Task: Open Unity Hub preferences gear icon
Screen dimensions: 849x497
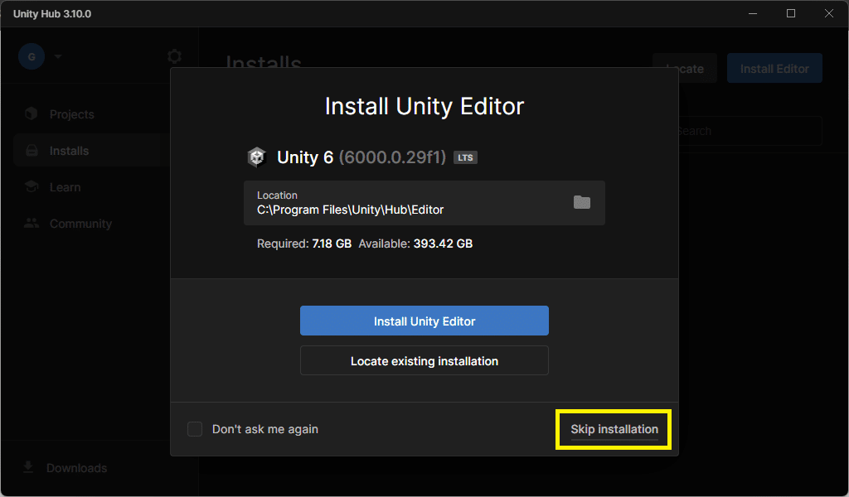Action: [x=174, y=55]
